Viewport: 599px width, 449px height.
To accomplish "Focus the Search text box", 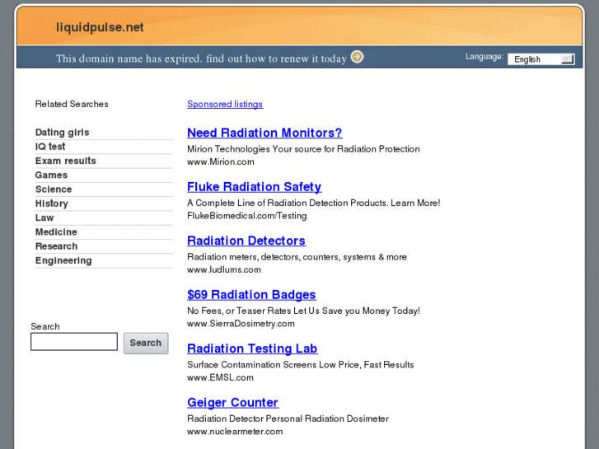I will [x=74, y=341].
